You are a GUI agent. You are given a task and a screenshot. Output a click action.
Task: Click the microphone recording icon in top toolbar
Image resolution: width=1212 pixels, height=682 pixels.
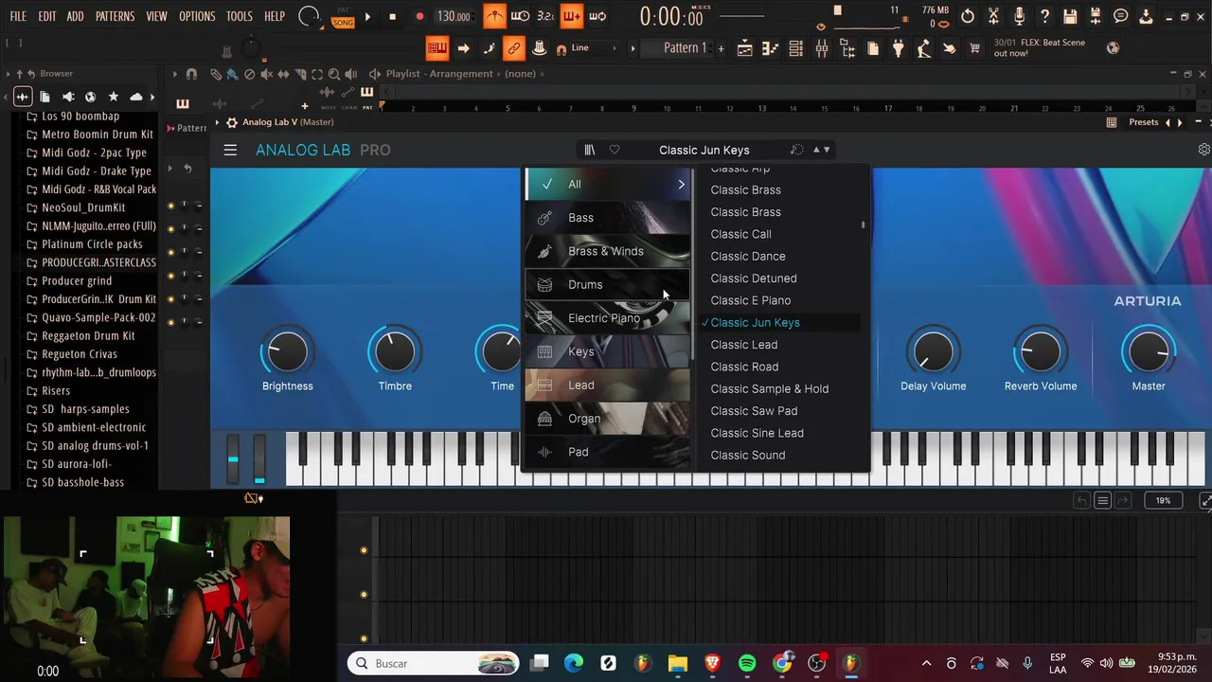click(x=1019, y=16)
